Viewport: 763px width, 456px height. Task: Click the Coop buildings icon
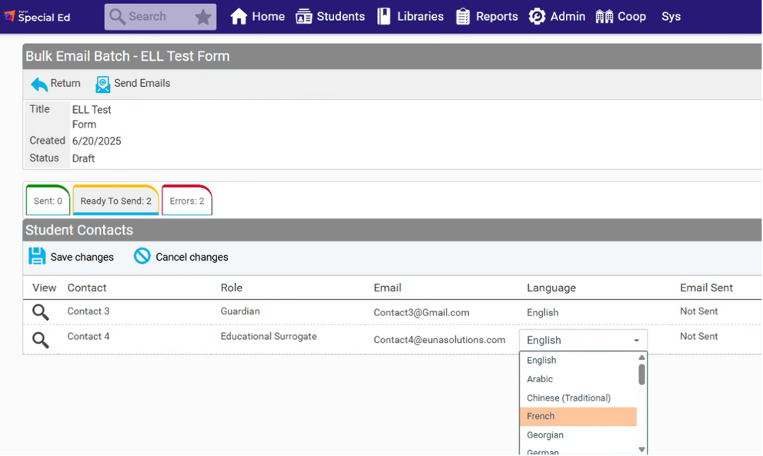tap(604, 16)
